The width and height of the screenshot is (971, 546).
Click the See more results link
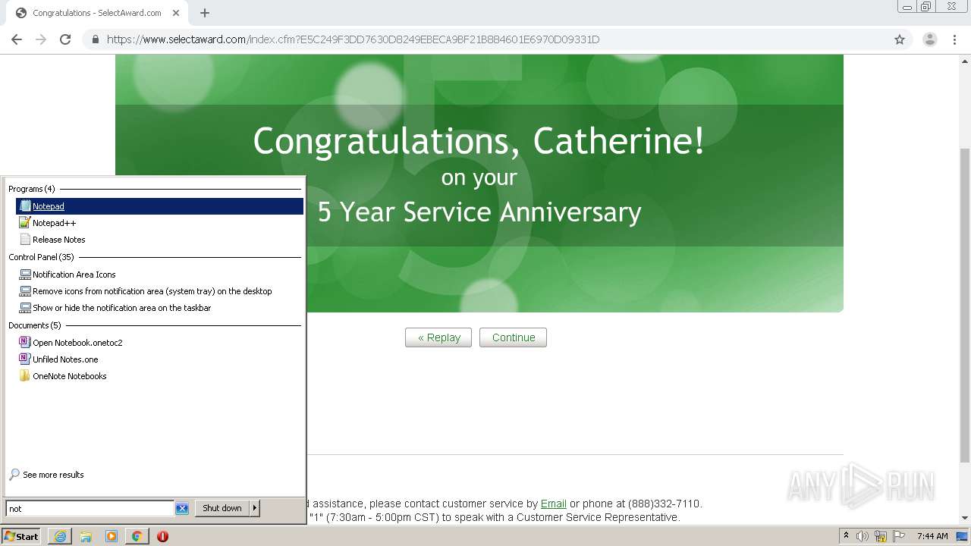tap(53, 475)
